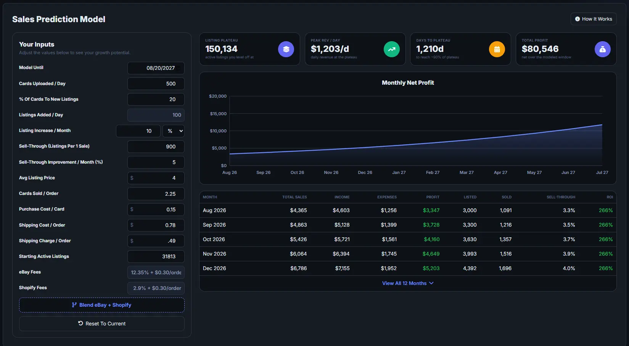
Task: Edit the Starting Active Listings field
Action: (x=156, y=256)
